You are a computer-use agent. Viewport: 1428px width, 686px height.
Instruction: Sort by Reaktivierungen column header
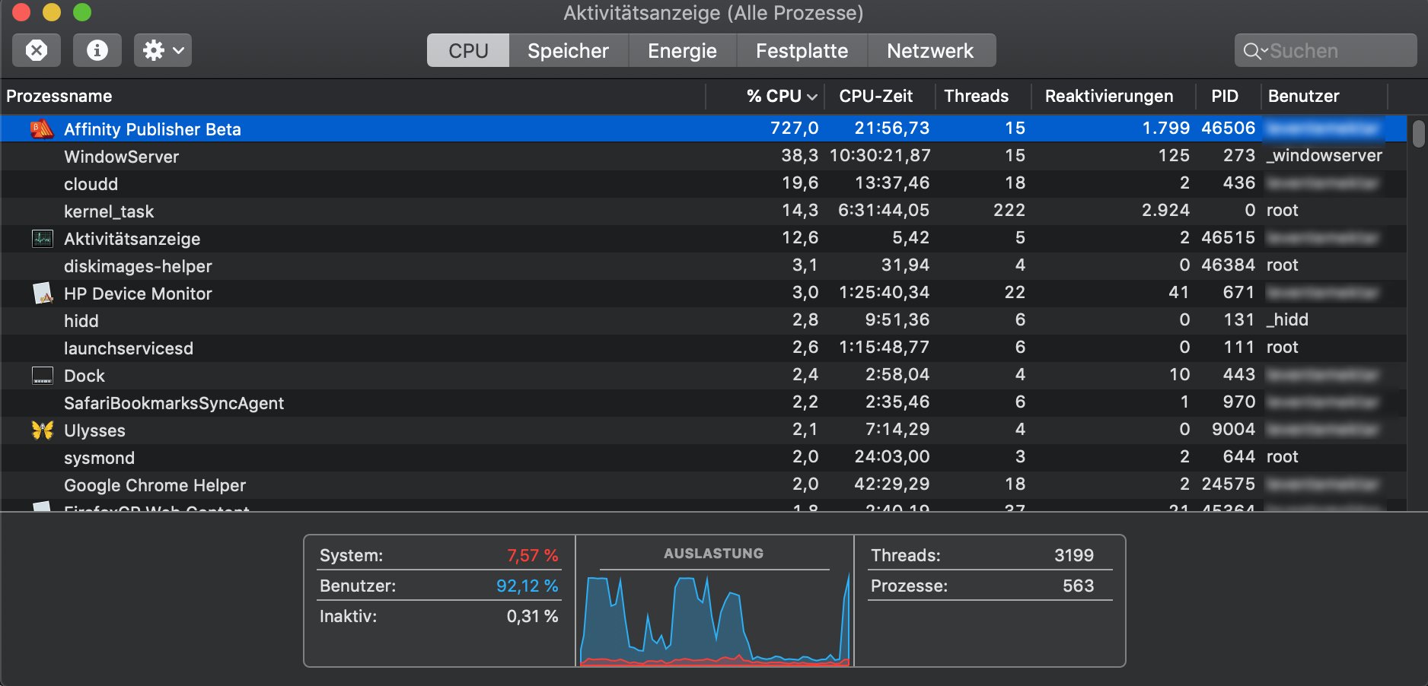[1109, 96]
